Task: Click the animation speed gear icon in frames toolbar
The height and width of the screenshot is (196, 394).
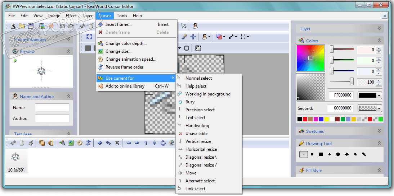Action: point(80,143)
